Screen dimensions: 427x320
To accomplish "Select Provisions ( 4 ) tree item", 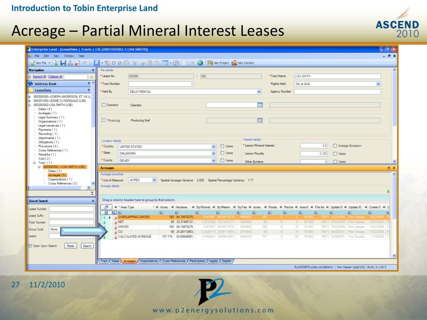I will pyautogui.click(x=48, y=146).
